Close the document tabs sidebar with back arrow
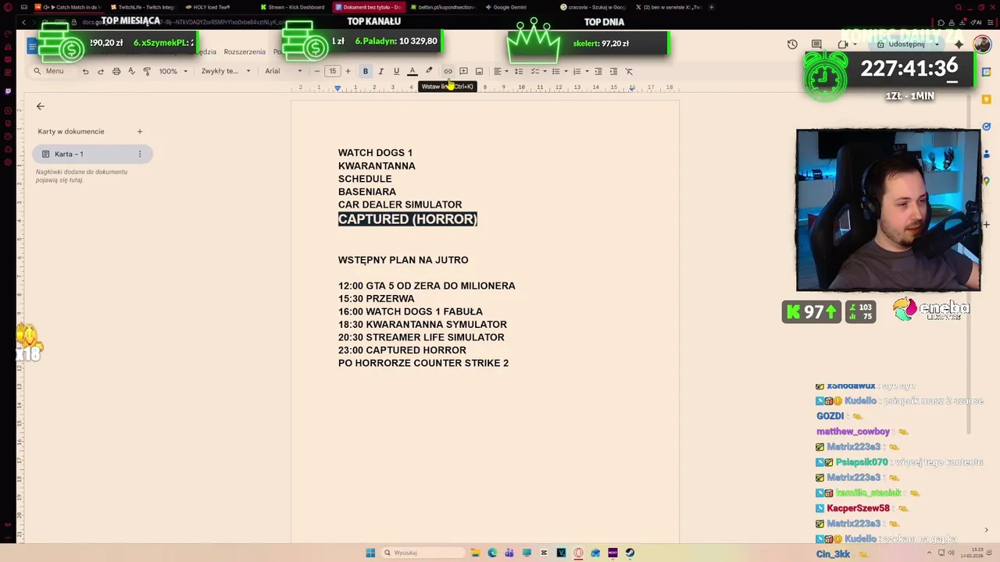 point(41,106)
